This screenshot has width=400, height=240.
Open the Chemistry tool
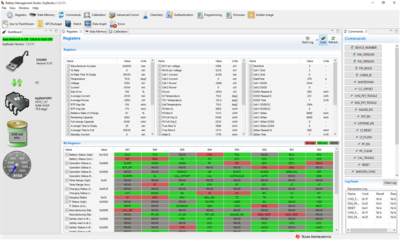152,15
